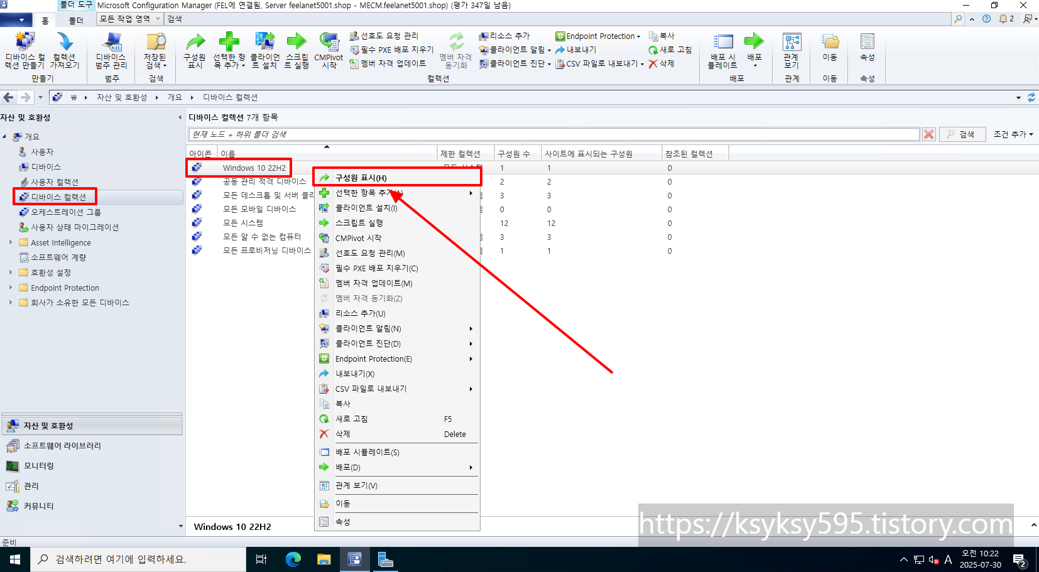
Task: Open Software Library workspace
Action: (x=92, y=446)
